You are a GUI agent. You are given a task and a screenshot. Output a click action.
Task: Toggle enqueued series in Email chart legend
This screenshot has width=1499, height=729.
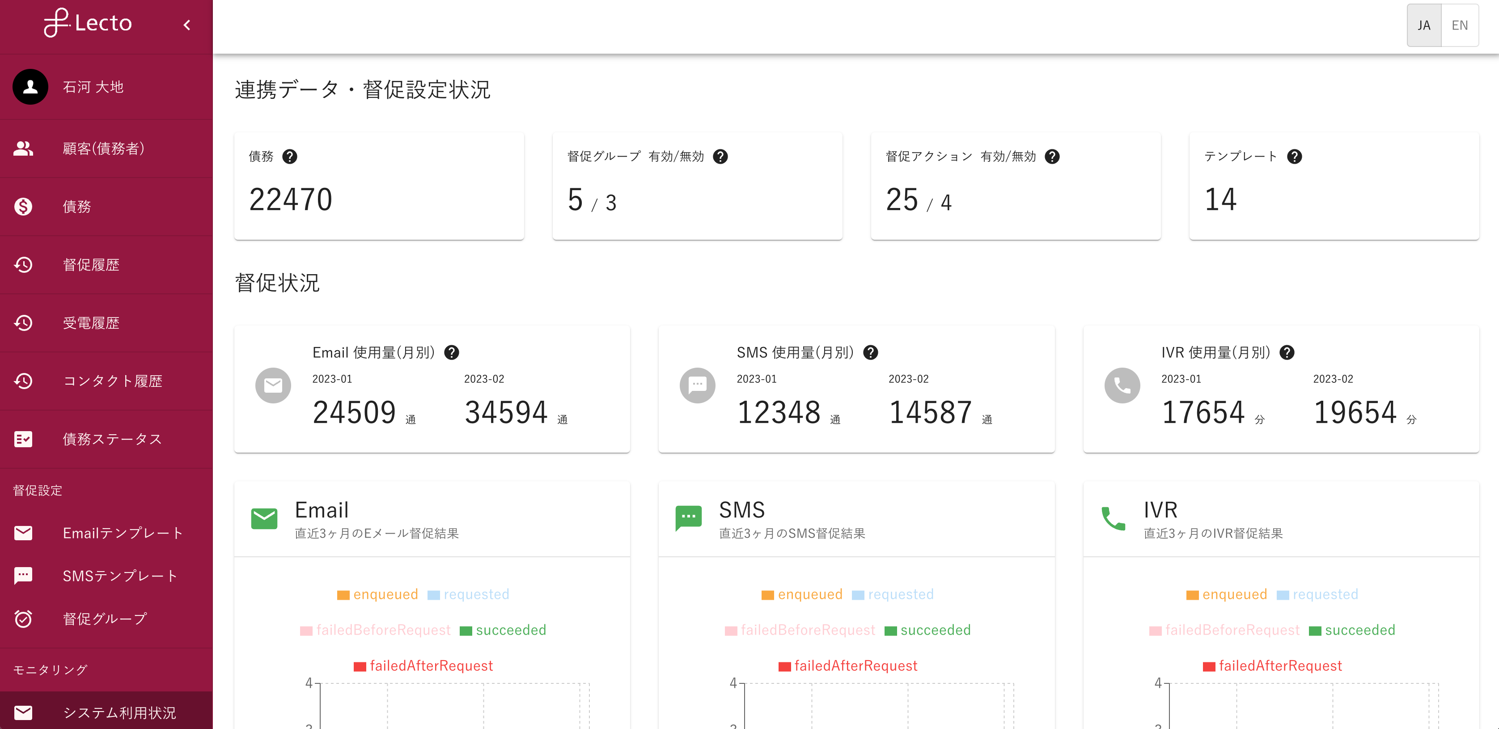coord(378,594)
